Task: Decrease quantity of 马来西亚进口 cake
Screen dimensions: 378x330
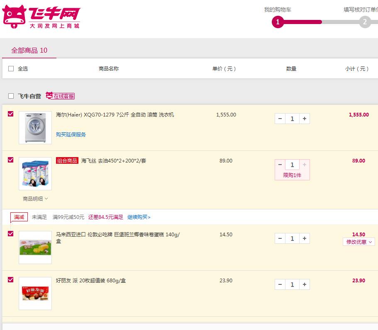Action: click(280, 238)
